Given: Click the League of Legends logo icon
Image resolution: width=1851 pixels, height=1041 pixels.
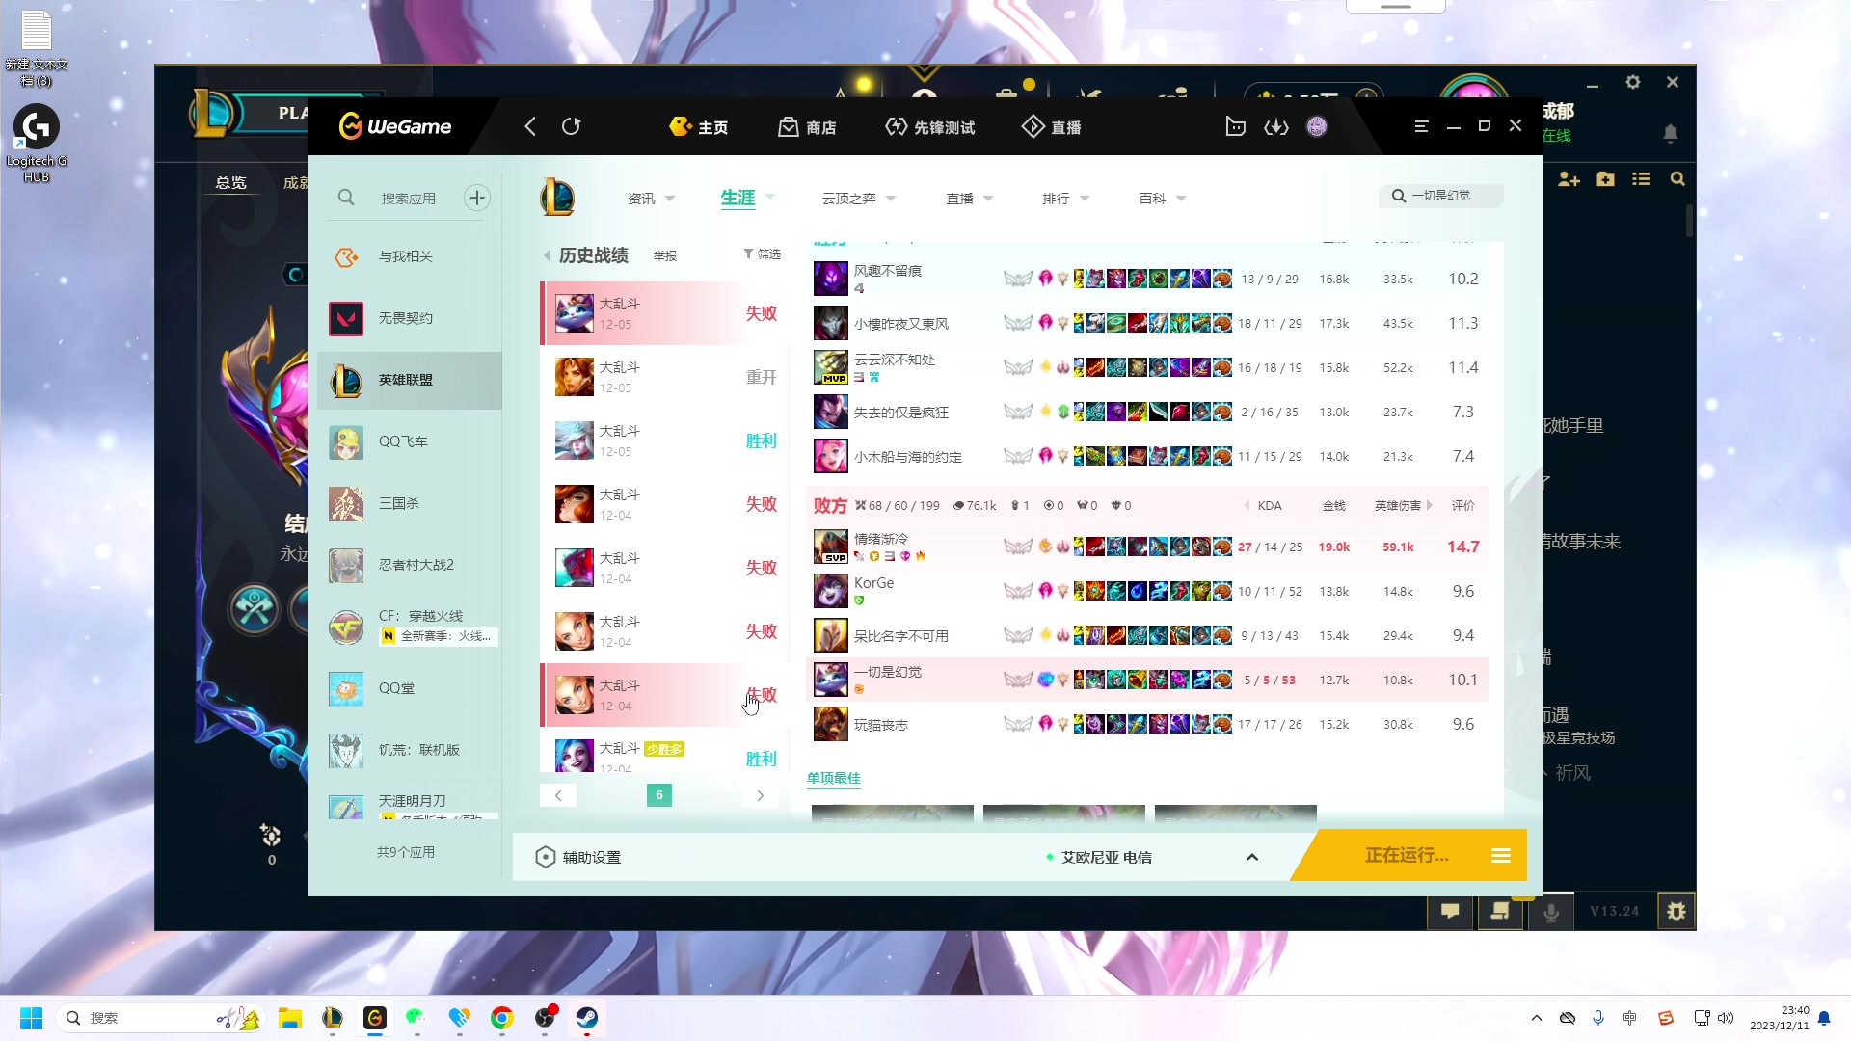Looking at the screenshot, I should point(557,198).
